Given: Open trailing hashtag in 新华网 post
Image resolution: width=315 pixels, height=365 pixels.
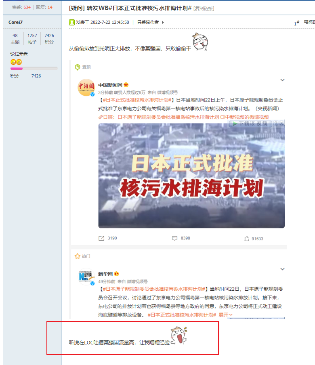Looking at the screenshot, I should (x=182, y=315).
